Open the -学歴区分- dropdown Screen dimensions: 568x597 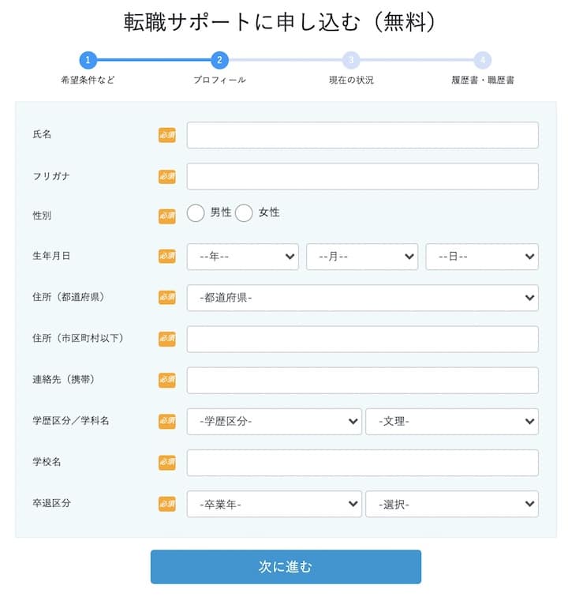tap(275, 422)
